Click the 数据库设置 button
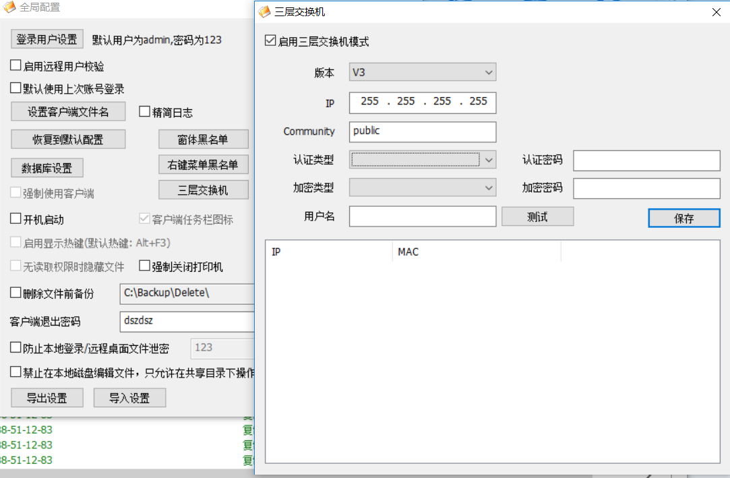730x478 pixels. pos(47,168)
